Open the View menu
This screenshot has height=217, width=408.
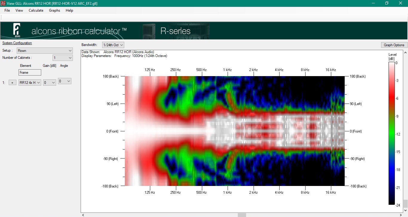(19, 10)
